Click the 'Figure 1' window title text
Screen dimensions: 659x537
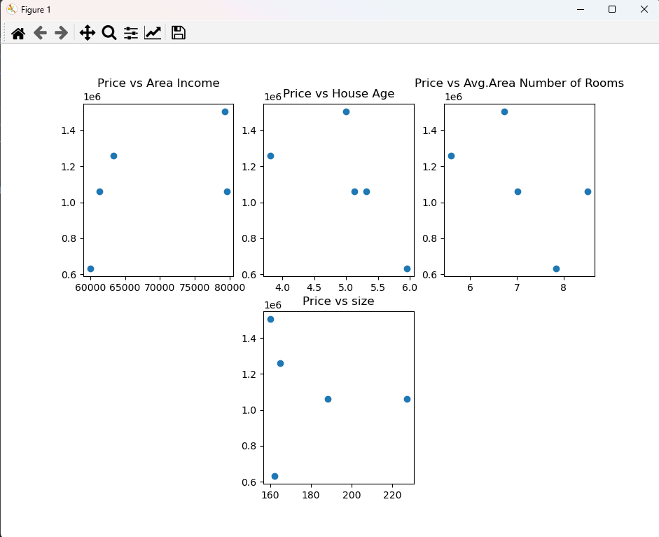pyautogui.click(x=36, y=10)
